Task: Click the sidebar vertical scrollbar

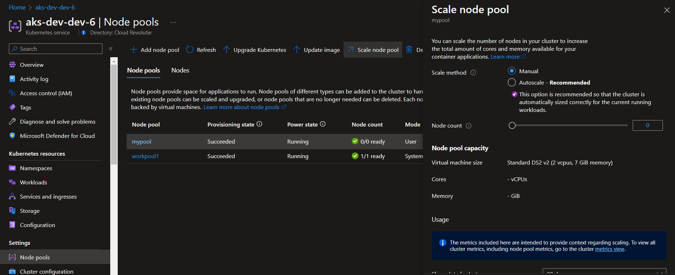Action: point(114,114)
